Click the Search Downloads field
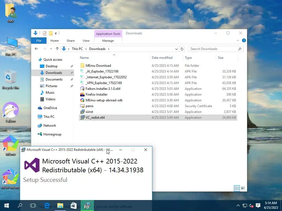Viewport: 282px width, 211px height. point(216,49)
